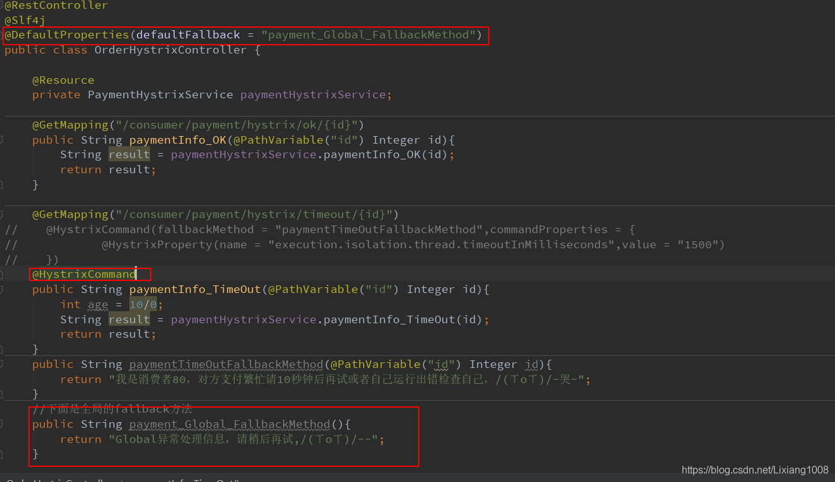Click the paymentInfo_OK method name in its declaration

tap(177, 140)
